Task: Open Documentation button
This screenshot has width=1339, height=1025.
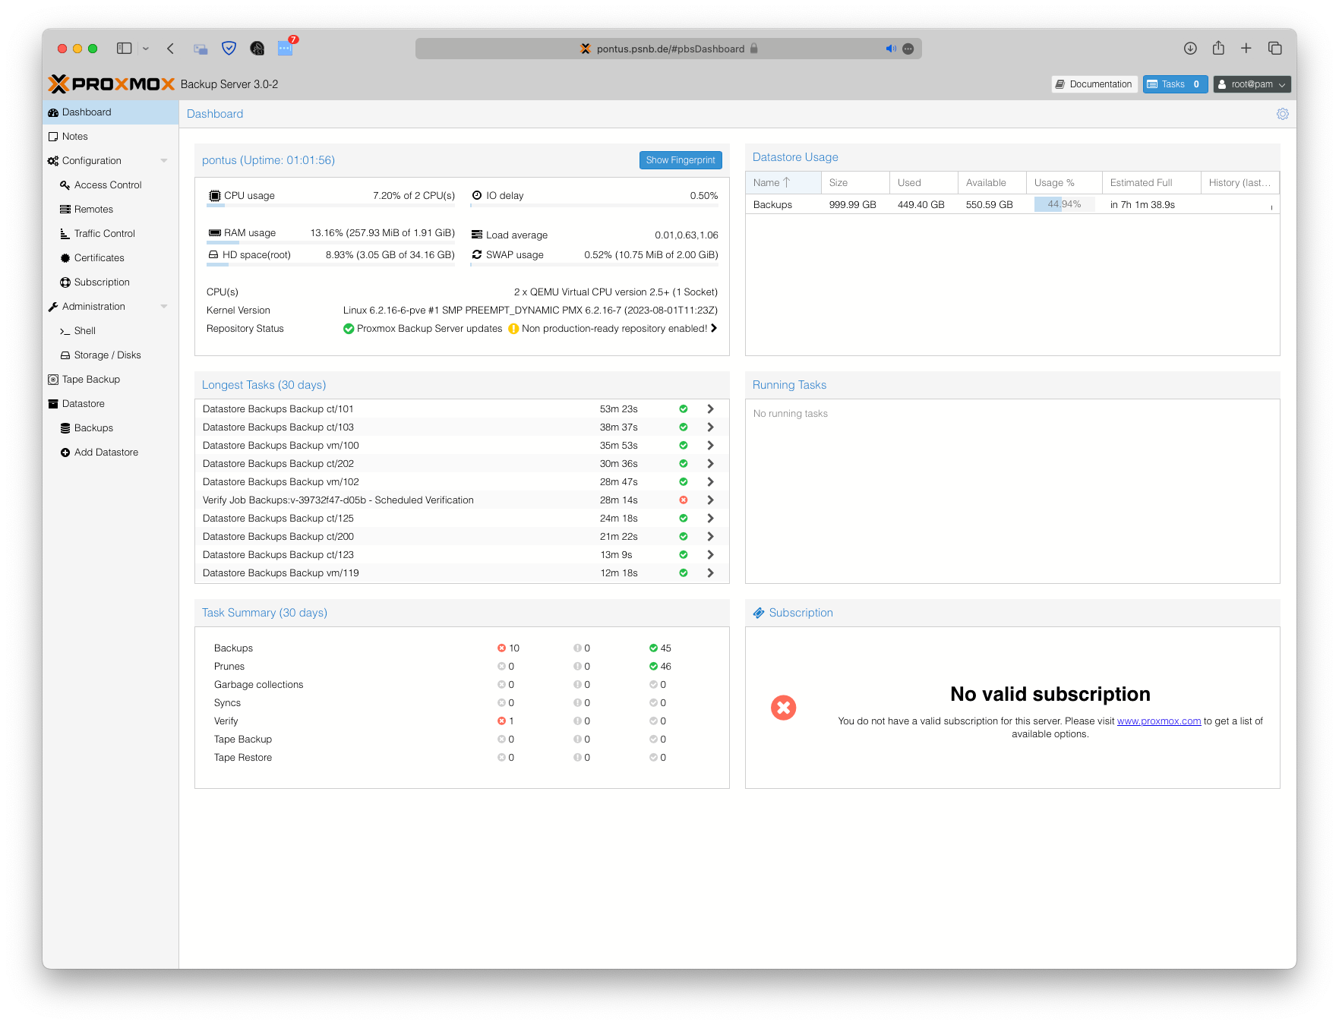Action: (1094, 84)
